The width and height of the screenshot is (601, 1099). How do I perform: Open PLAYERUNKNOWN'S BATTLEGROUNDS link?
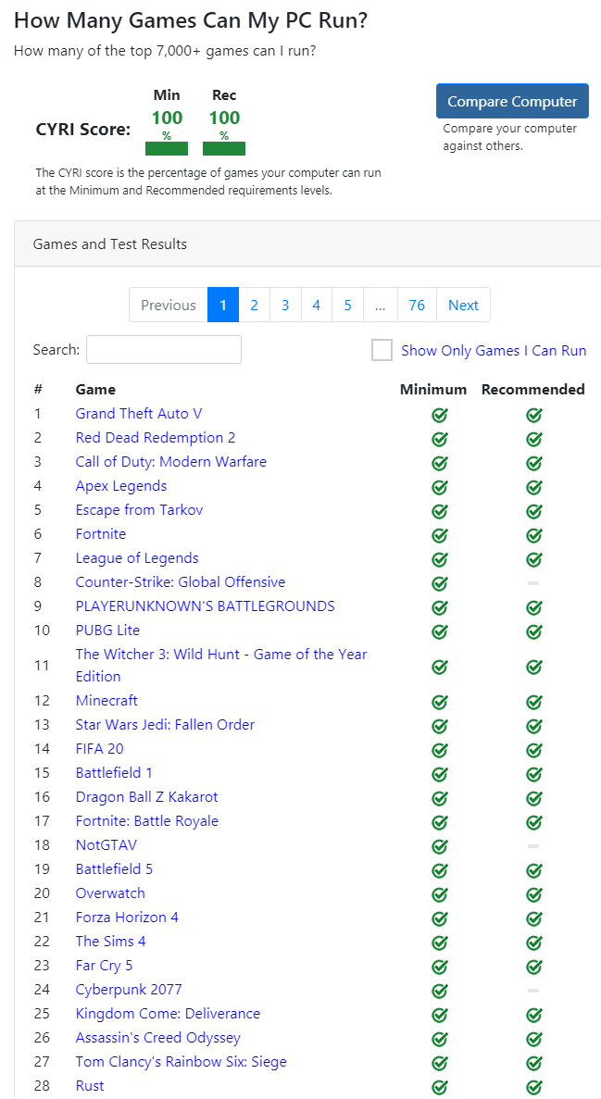(206, 606)
